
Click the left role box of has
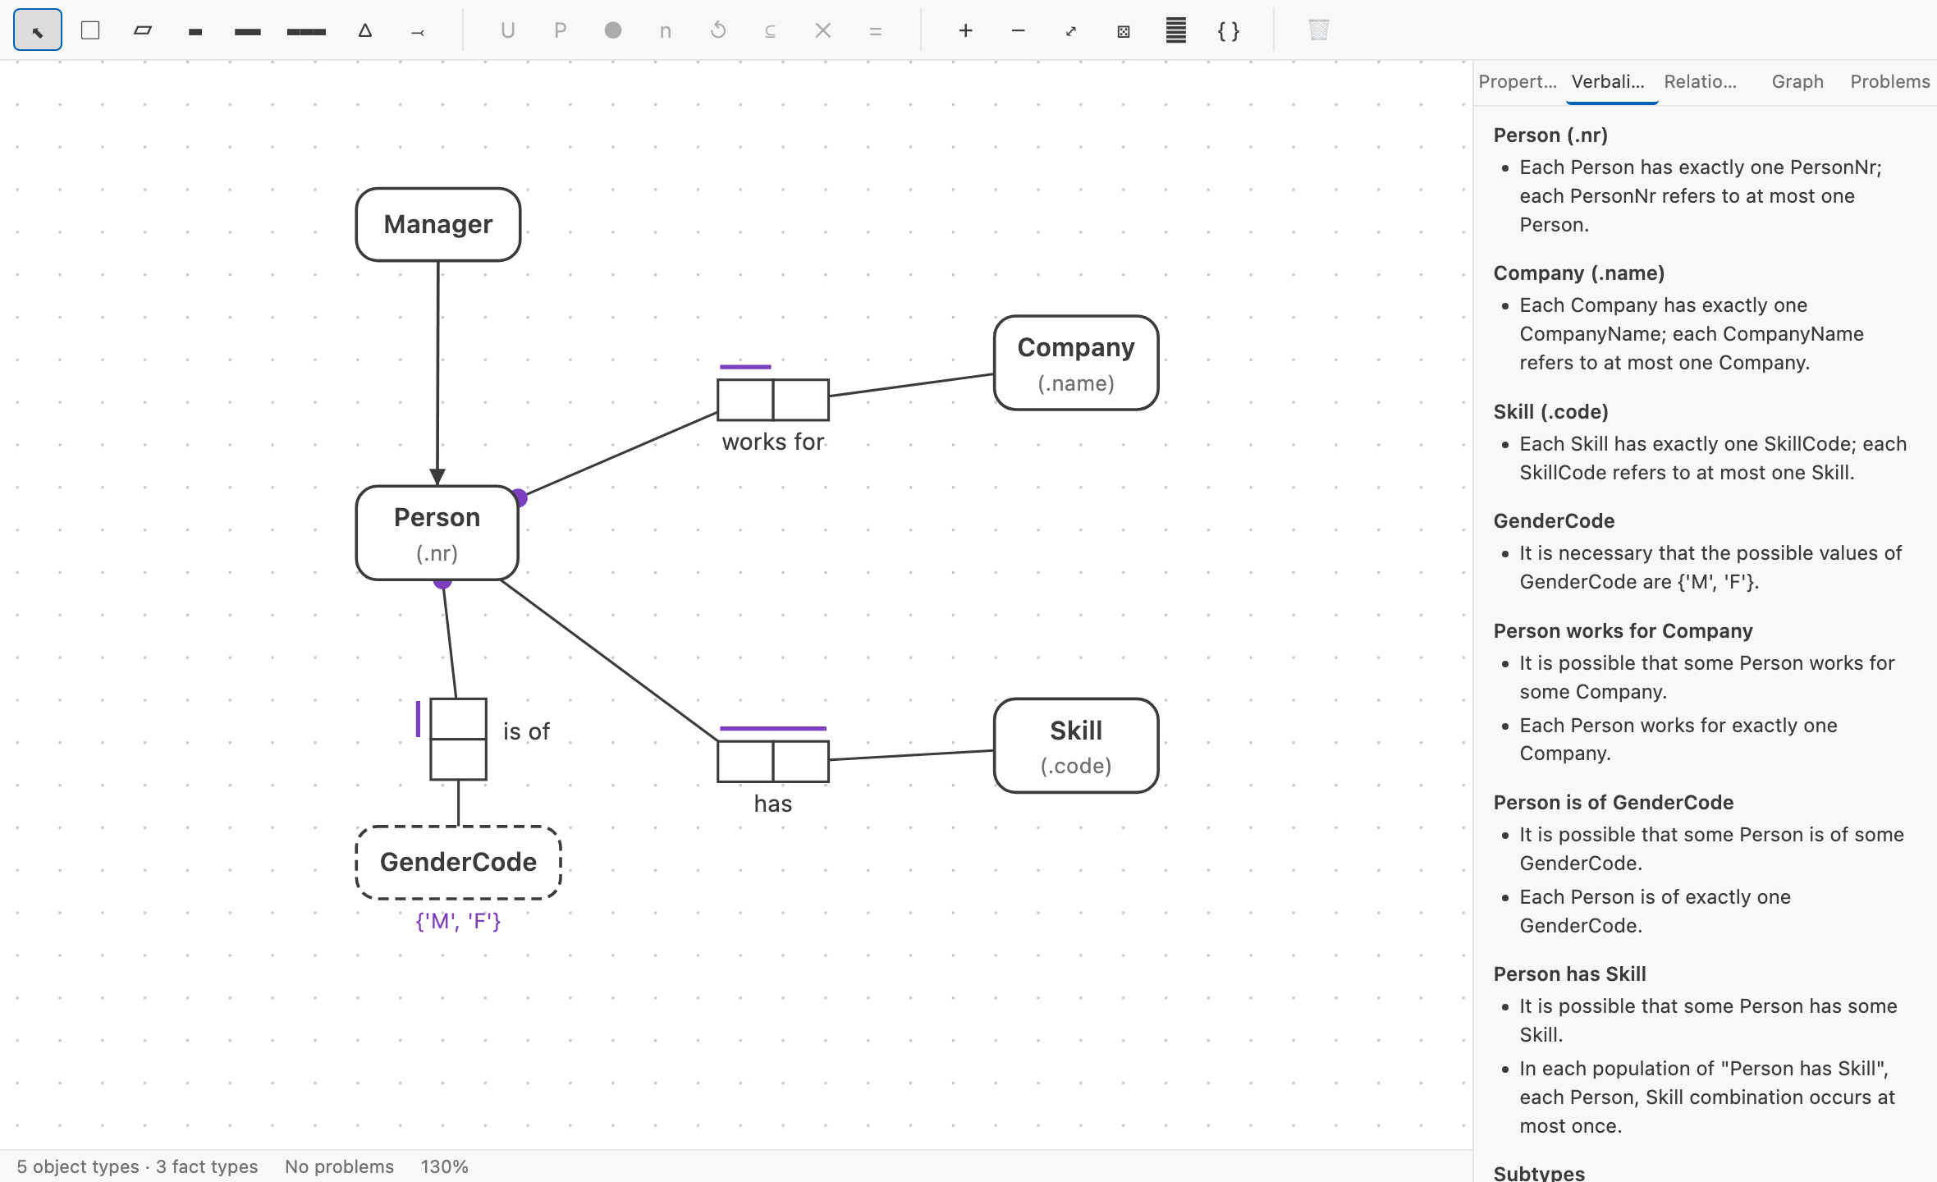click(x=745, y=762)
